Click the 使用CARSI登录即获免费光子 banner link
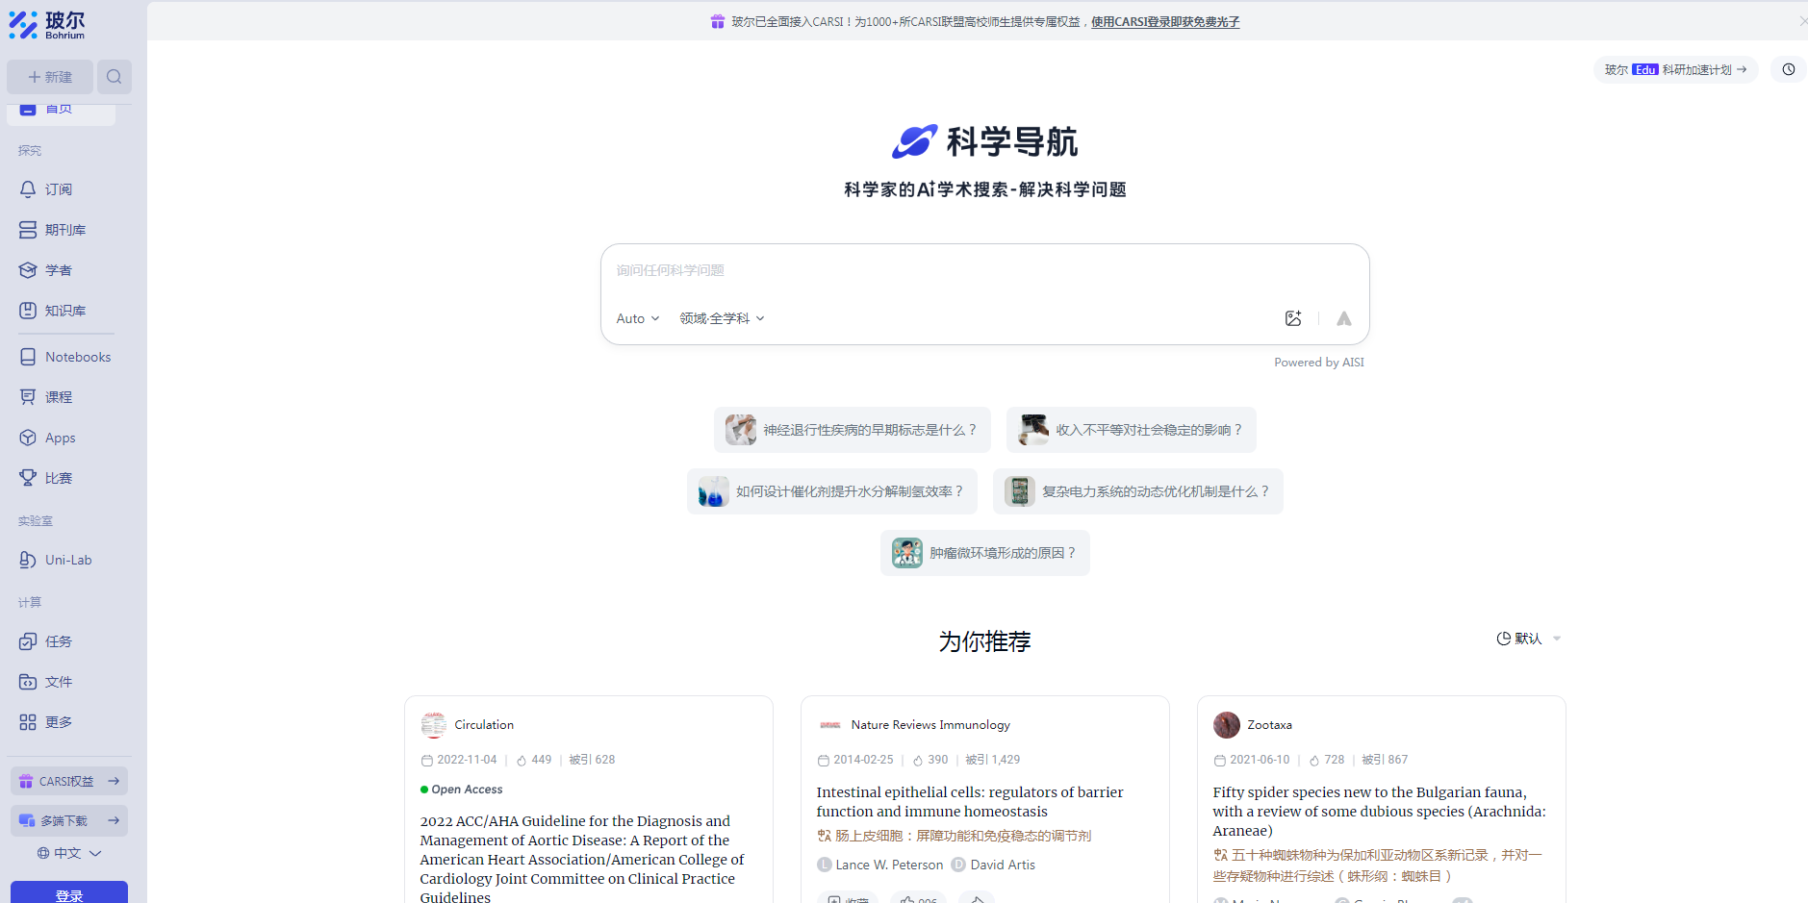Image resolution: width=1808 pixels, height=903 pixels. click(x=1164, y=21)
